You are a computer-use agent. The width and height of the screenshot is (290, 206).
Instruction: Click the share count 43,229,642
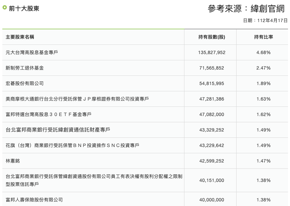212,146
